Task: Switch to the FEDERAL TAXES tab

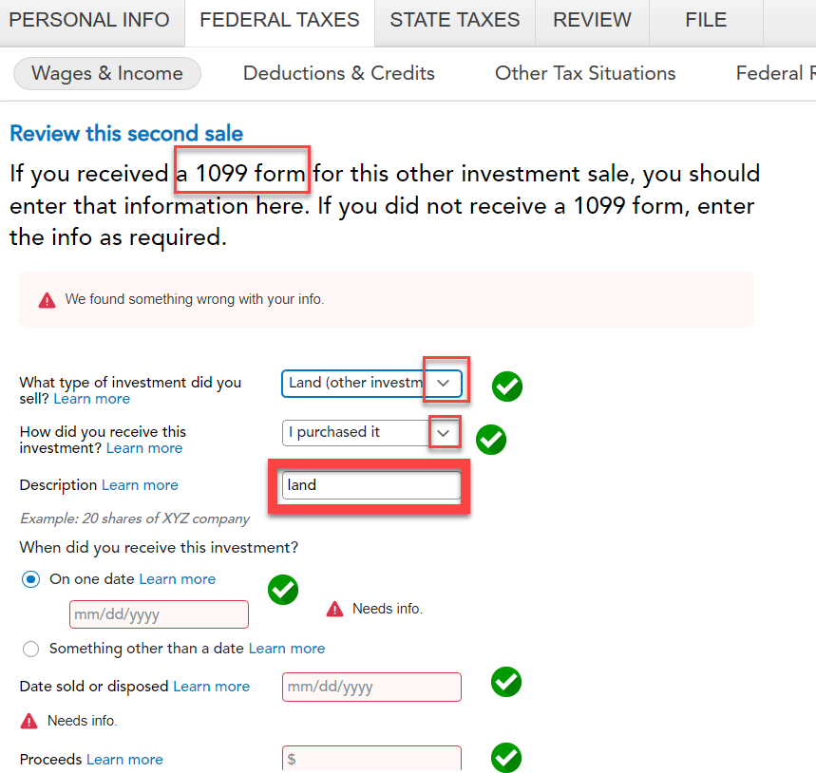Action: [x=279, y=20]
